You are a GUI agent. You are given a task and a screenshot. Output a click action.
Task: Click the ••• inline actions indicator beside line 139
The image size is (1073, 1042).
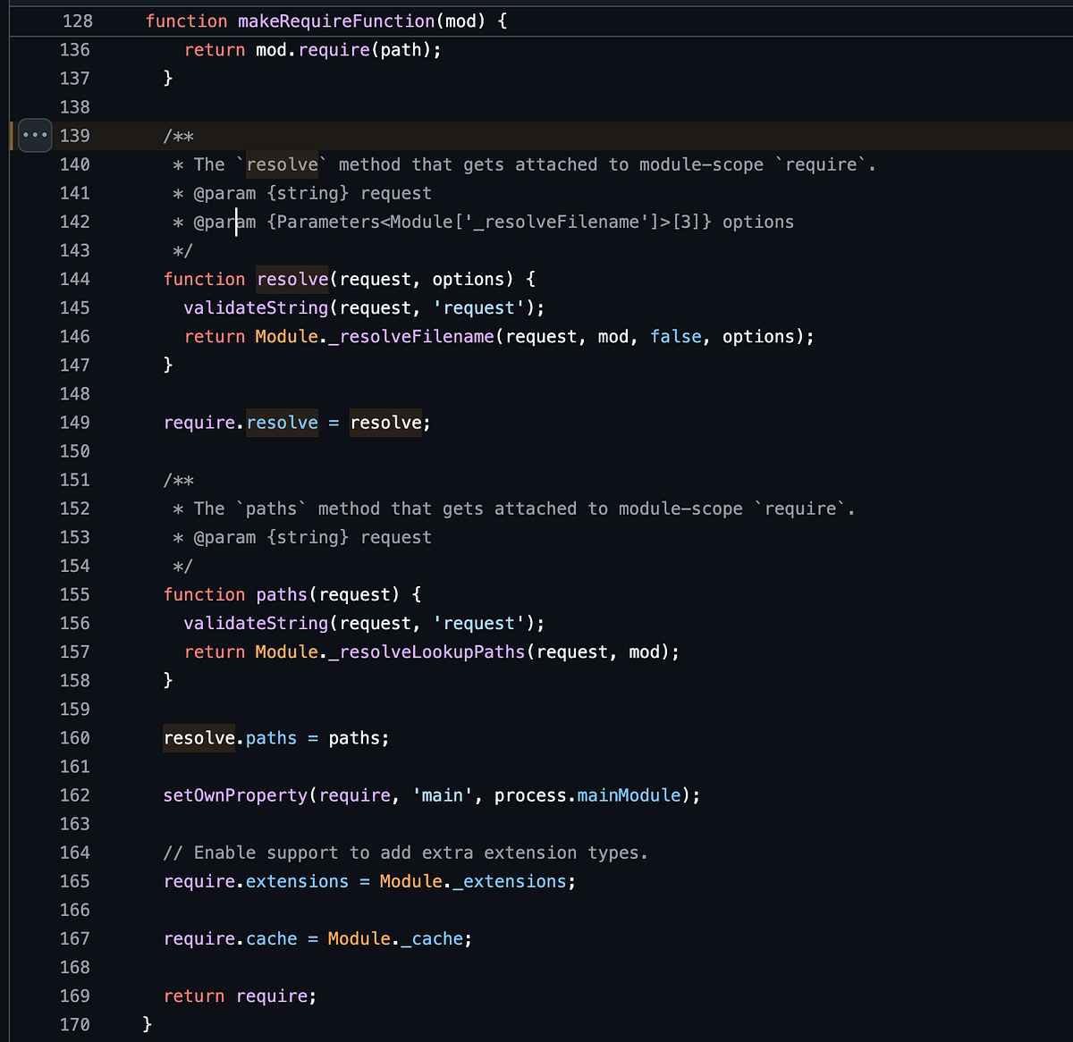34,135
